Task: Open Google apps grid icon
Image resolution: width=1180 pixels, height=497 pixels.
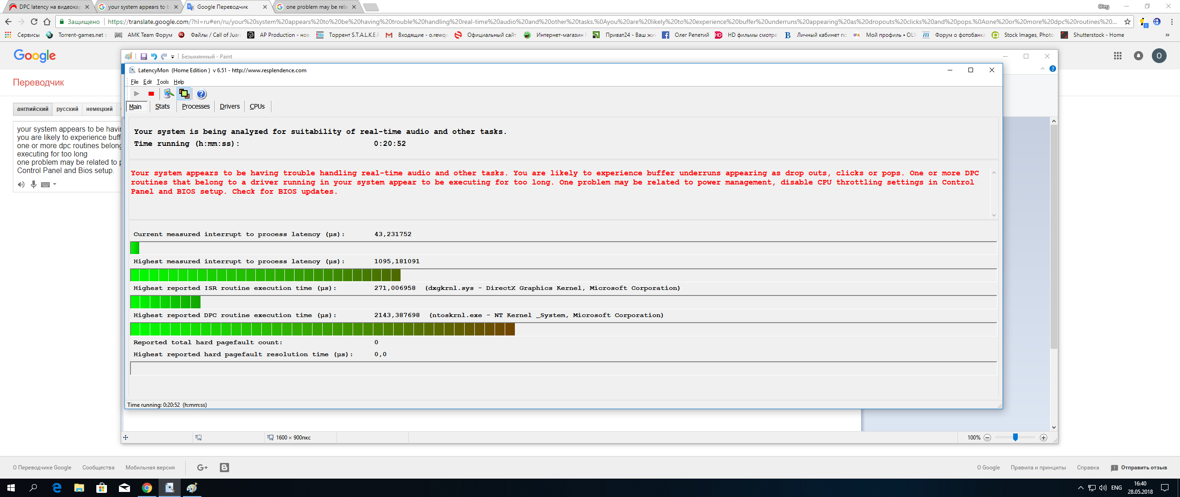Action: (x=1118, y=56)
